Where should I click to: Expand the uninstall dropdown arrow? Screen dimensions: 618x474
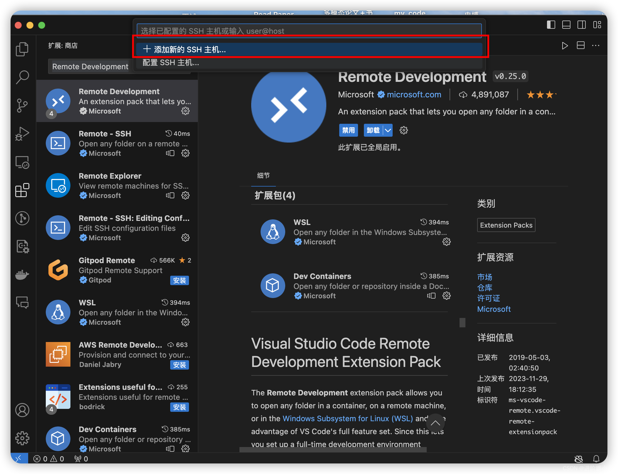click(388, 130)
